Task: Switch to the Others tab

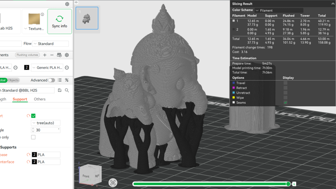Action: tap(40, 100)
